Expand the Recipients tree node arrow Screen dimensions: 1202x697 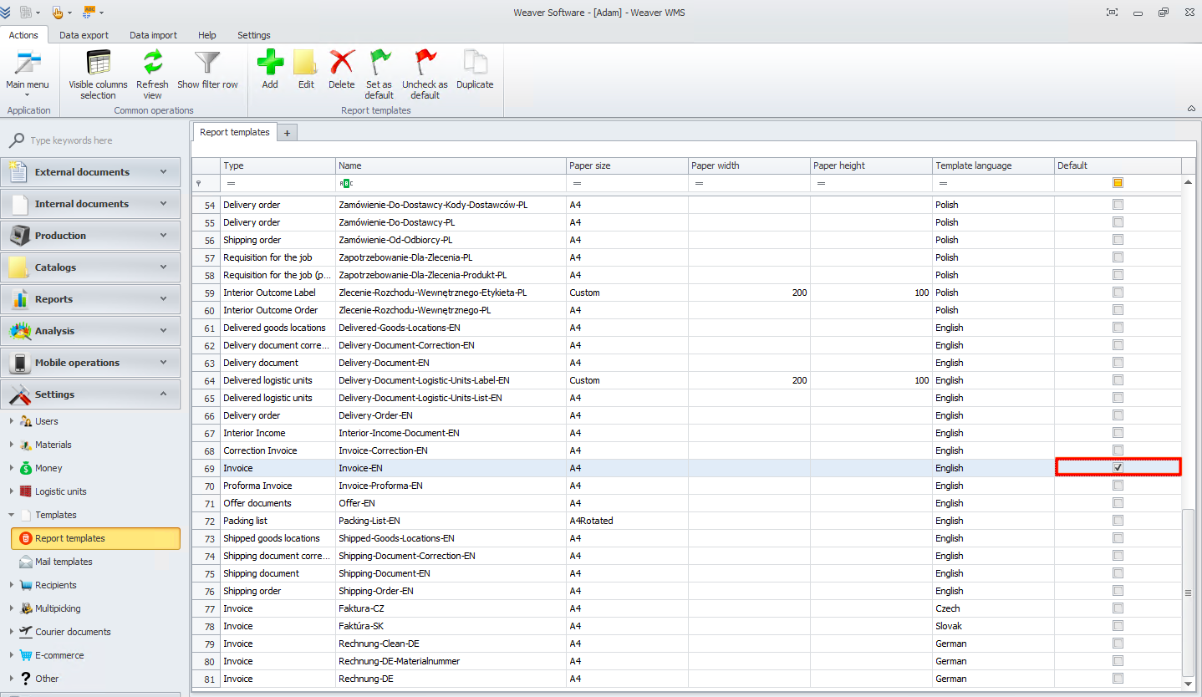11,585
